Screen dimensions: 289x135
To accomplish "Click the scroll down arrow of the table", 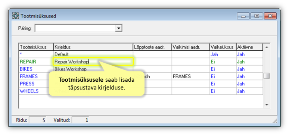I will pyautogui.click(x=267, y=105).
